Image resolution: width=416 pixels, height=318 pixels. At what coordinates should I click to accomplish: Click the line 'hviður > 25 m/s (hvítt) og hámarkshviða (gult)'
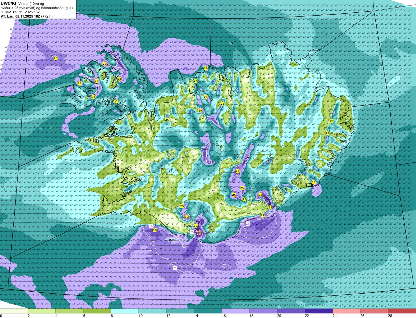point(36,7)
